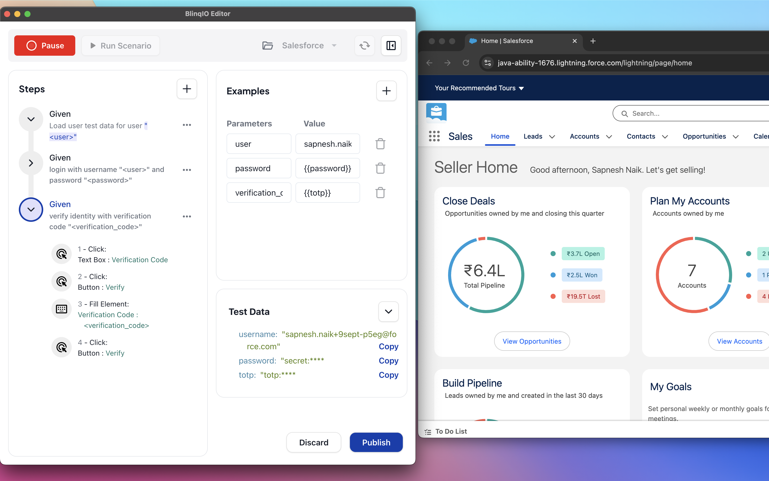The width and height of the screenshot is (769, 481).
Task: Click the 'verification_c' parameter field
Action: click(x=259, y=193)
